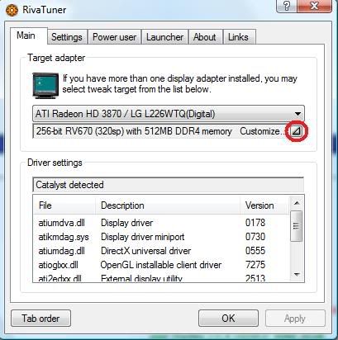Click the driver list scrollbar thumb

[297, 226]
